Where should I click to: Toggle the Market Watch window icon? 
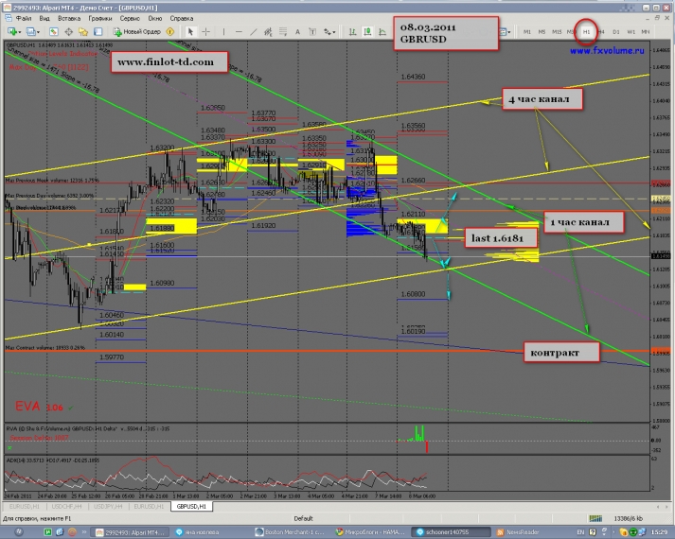tap(53, 32)
